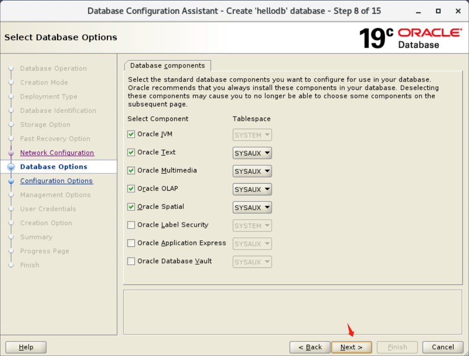
Task: Go back with the Back button
Action: click(x=310, y=347)
